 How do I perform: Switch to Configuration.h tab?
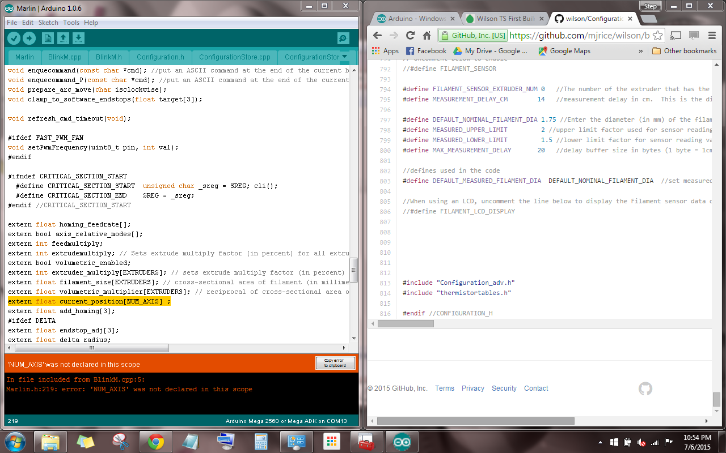(x=161, y=57)
